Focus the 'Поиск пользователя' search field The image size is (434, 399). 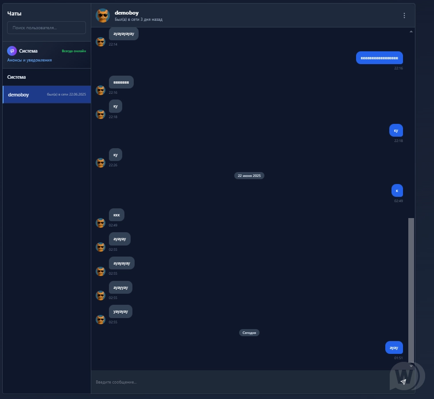point(46,28)
